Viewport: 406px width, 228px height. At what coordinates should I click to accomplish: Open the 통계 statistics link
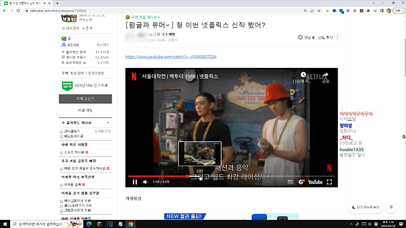coord(87,28)
